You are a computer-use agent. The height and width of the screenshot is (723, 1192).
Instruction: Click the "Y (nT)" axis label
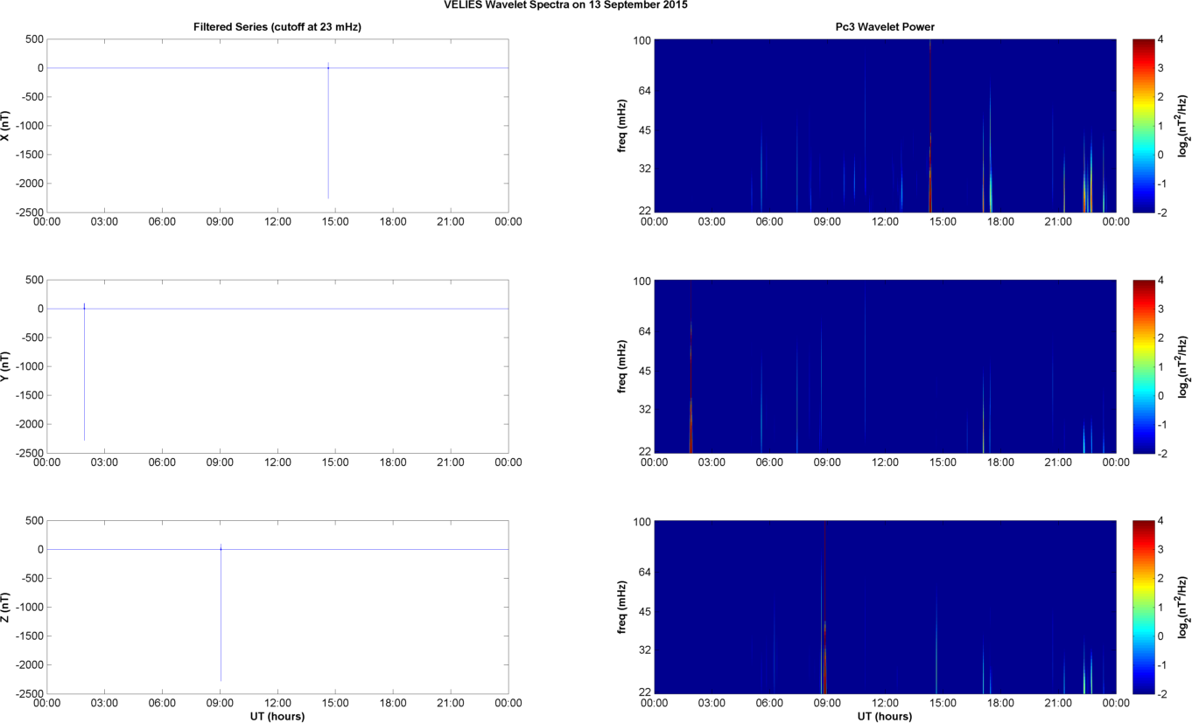6,366
